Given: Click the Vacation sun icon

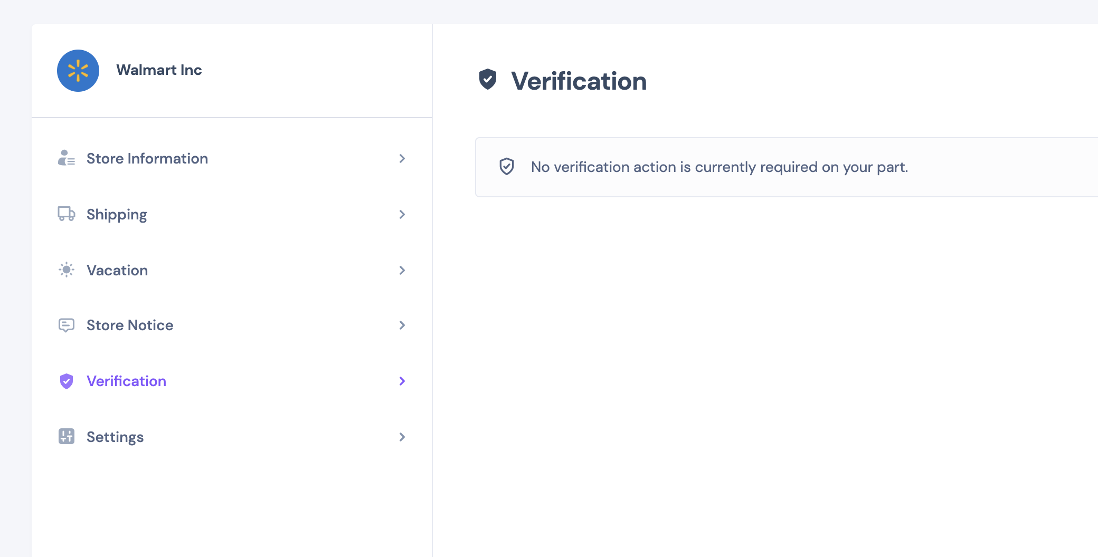Looking at the screenshot, I should click(67, 270).
